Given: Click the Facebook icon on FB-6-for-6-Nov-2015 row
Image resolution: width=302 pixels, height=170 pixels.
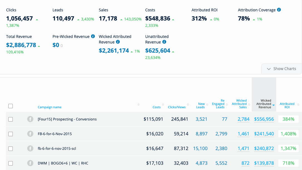Looking at the screenshot, I should 30,134.
